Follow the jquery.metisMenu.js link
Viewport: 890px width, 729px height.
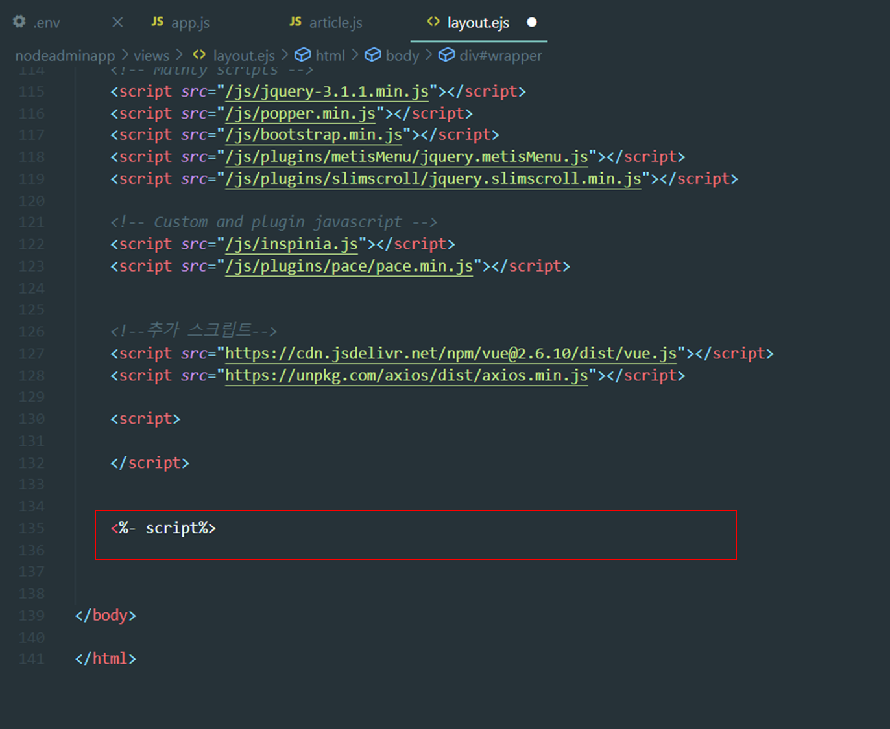coord(407,157)
